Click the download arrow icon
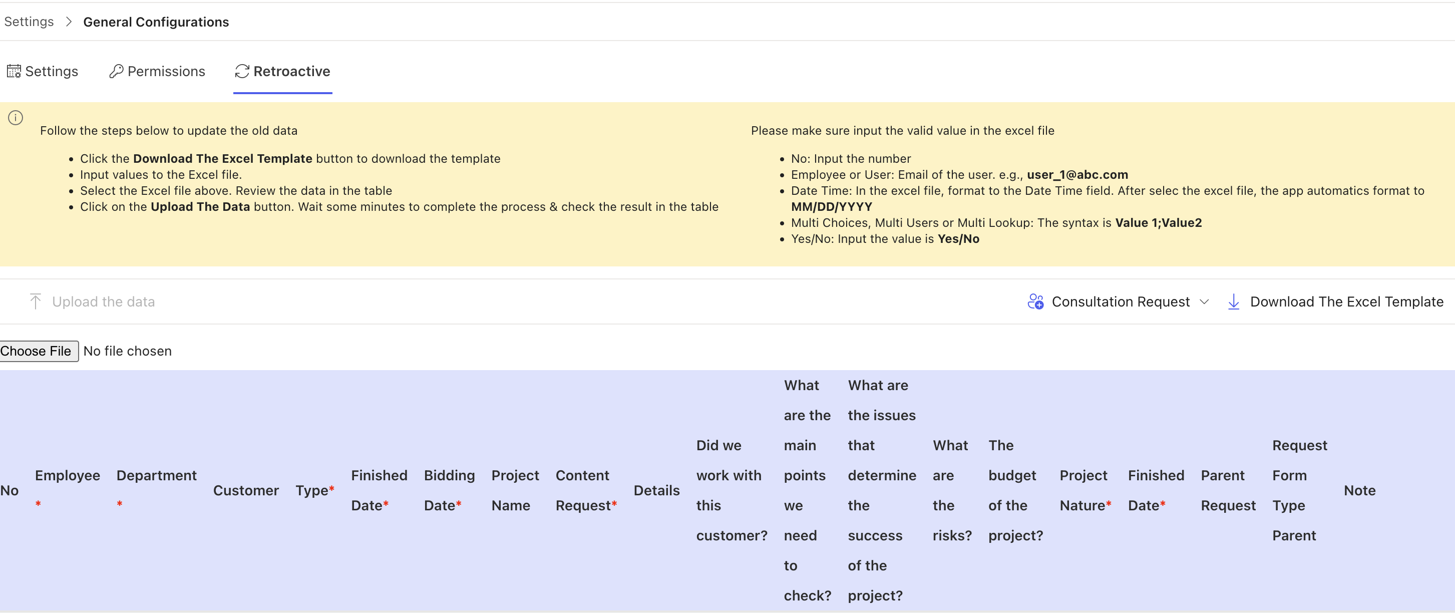Image resolution: width=1455 pixels, height=613 pixels. pos(1234,301)
